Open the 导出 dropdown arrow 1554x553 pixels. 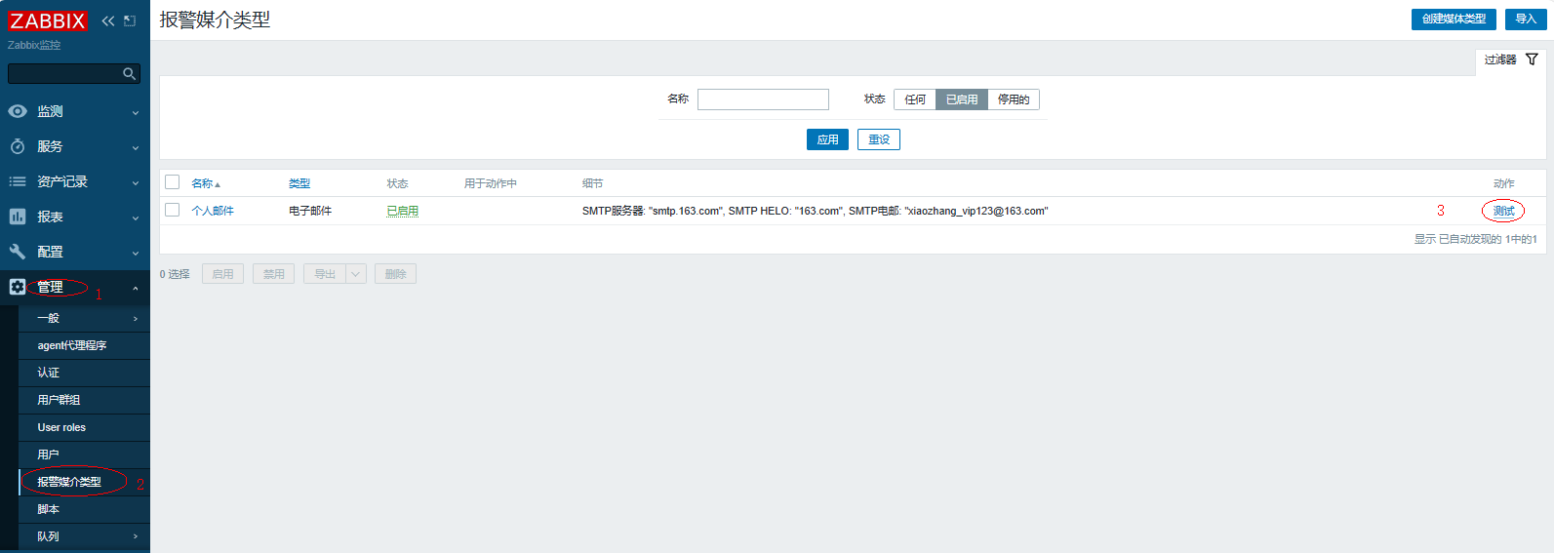[x=356, y=274]
